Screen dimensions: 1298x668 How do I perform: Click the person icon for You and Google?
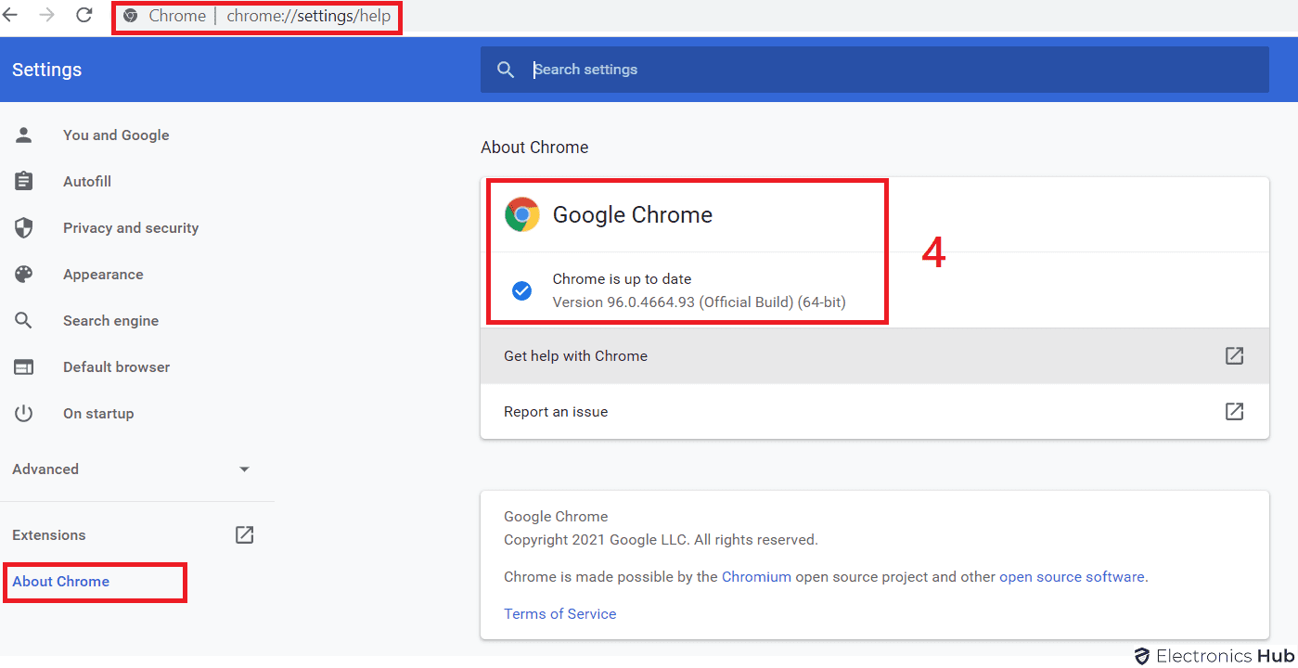click(x=24, y=135)
